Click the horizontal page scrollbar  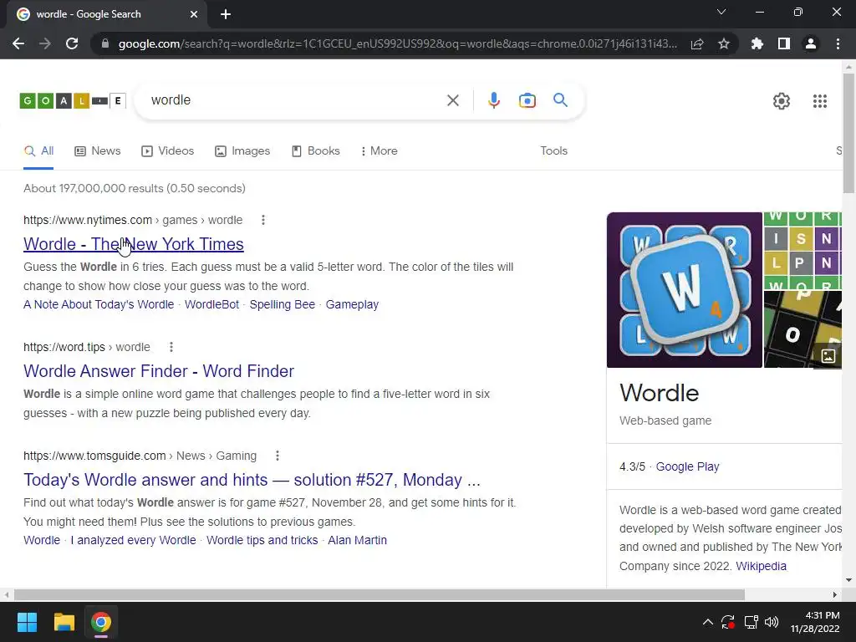pos(380,594)
